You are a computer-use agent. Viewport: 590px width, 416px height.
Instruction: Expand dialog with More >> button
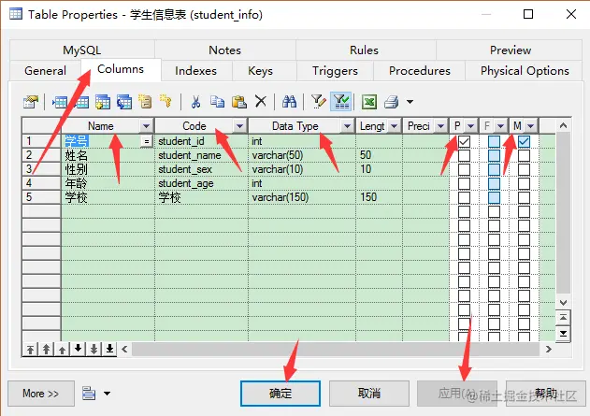pyautogui.click(x=41, y=394)
